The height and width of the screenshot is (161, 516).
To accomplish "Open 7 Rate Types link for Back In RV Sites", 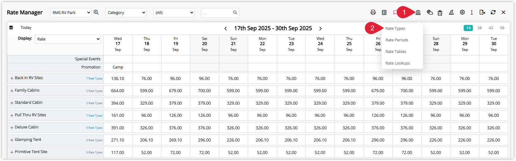I will click(94, 79).
